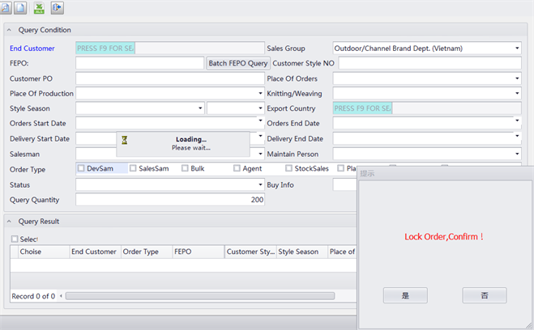
Task: Check the StockSales order type checkbox
Action: coord(288,168)
